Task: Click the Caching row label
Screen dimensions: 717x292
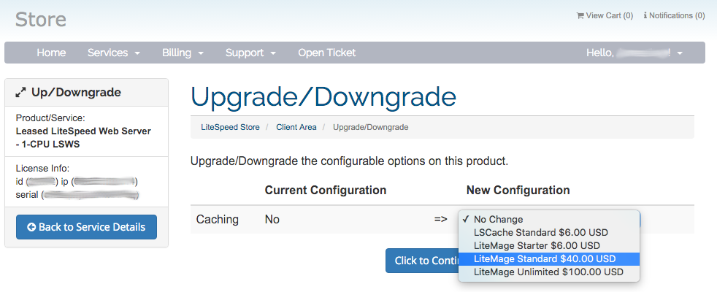Action: pyautogui.click(x=217, y=219)
